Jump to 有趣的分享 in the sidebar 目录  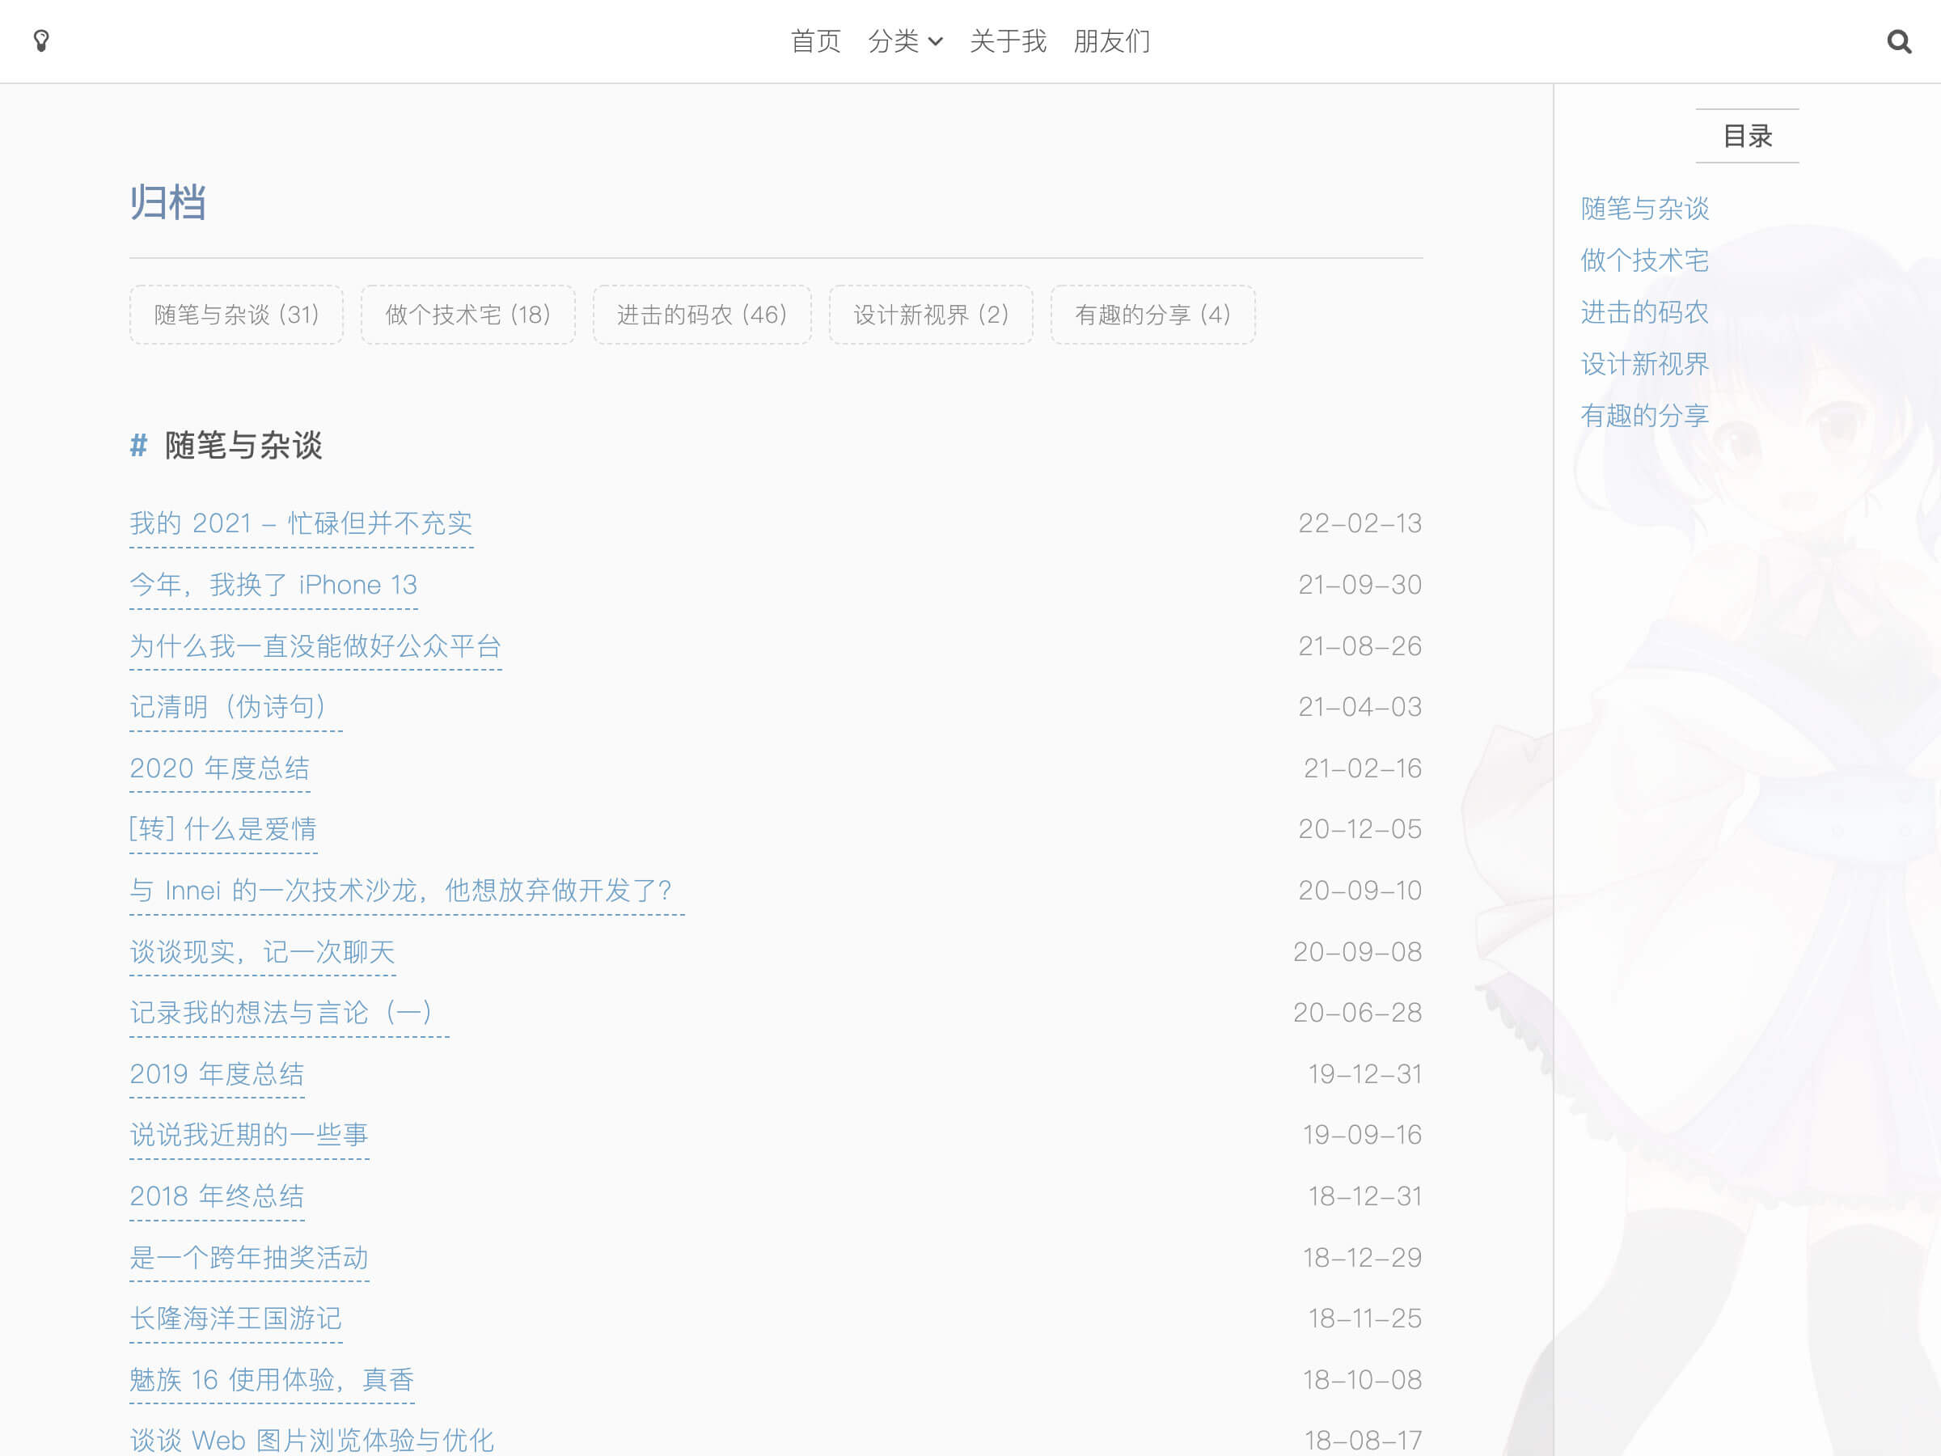[x=1644, y=415]
